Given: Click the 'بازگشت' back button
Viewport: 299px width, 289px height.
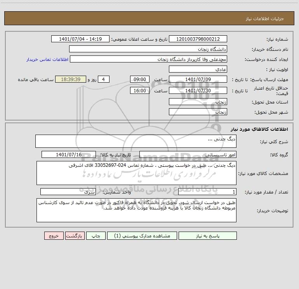Looking at the screenshot, I should 75,235.
